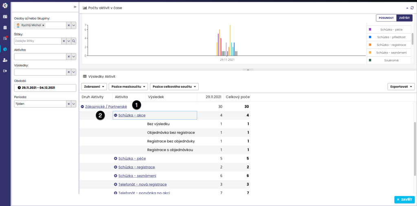Screen dimensions: 417x206
Task: Remove Rychlý Michal tag with x
Action: click(43, 25)
